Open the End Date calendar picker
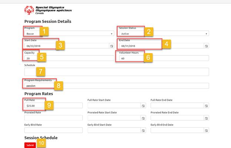231x148 pixels. coord(206,46)
